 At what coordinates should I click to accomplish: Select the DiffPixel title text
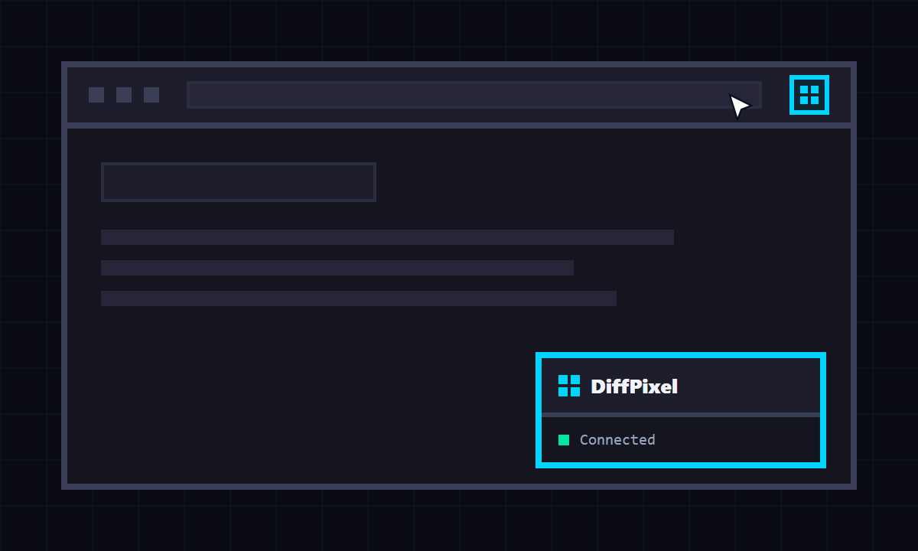tap(634, 386)
